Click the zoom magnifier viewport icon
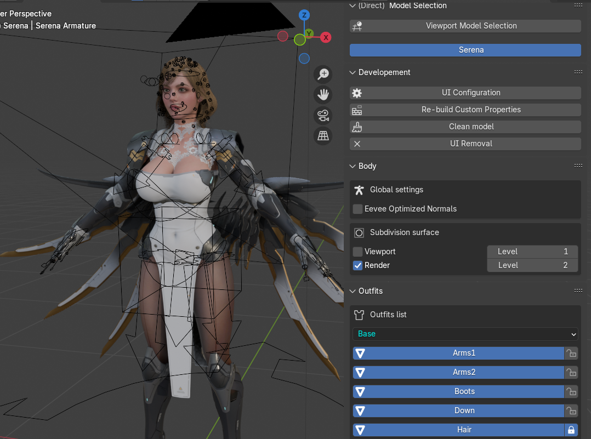591x439 pixels. [x=323, y=74]
